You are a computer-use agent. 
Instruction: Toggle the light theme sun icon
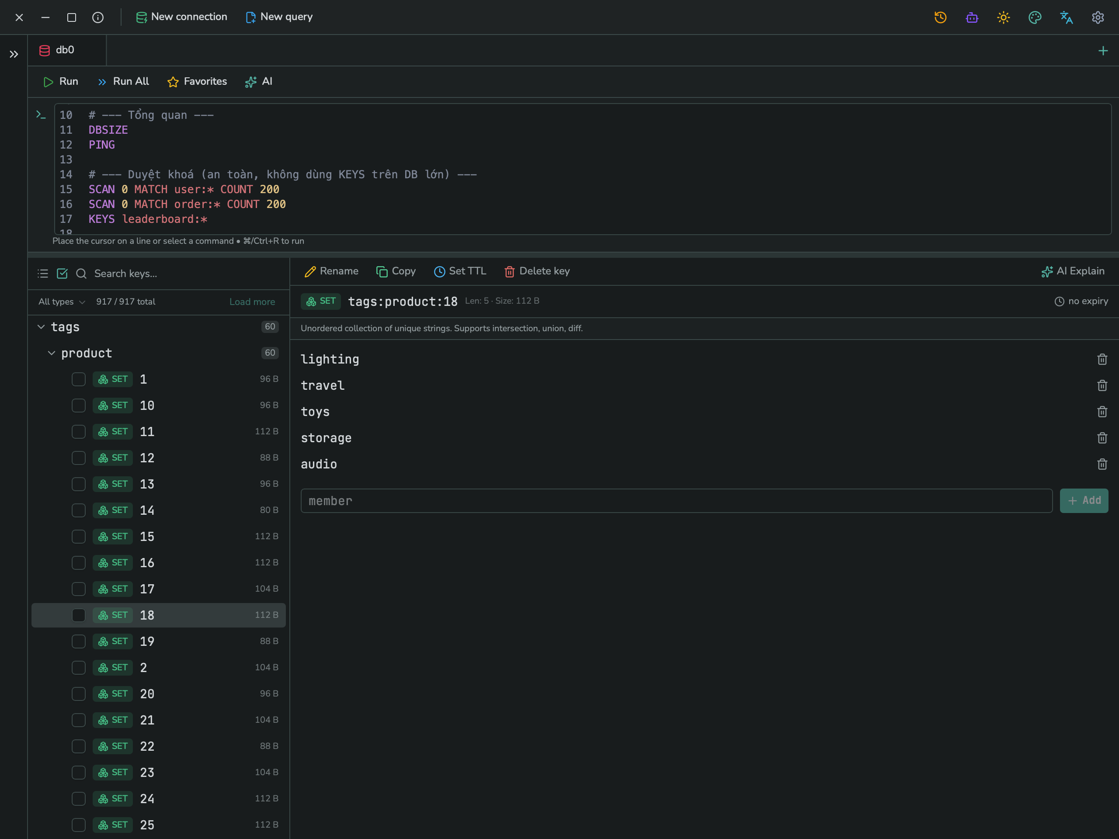coord(1004,17)
